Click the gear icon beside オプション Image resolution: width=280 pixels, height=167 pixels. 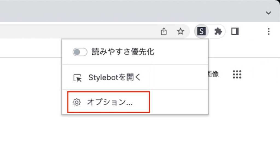point(77,102)
